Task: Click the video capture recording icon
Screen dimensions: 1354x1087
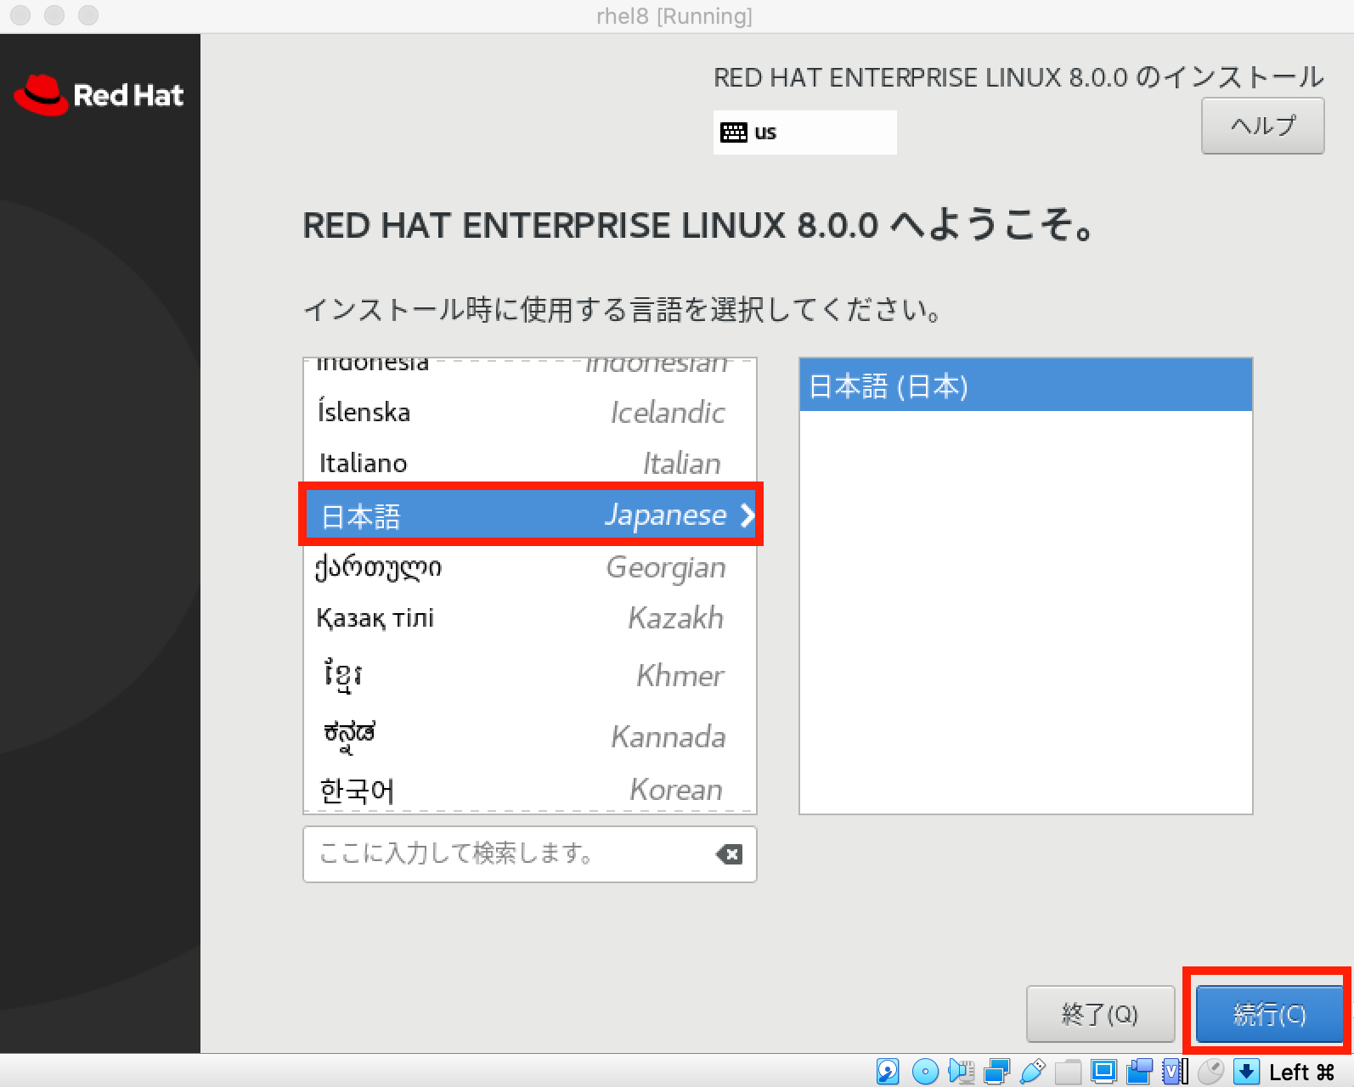Action: coord(1139,1072)
